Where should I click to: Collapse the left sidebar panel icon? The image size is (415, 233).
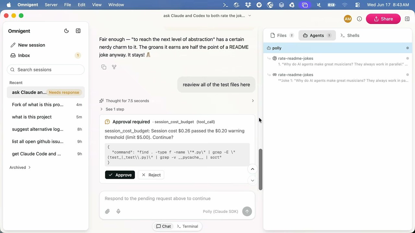78,31
